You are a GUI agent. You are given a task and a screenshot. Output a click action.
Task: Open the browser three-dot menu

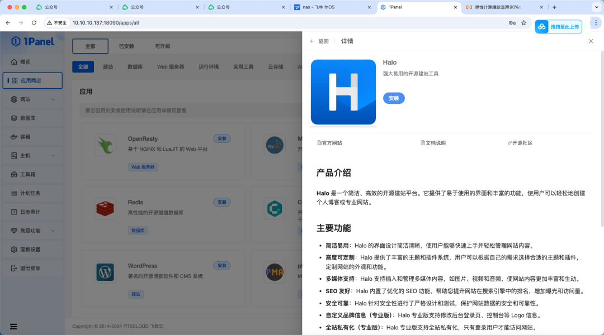(596, 23)
